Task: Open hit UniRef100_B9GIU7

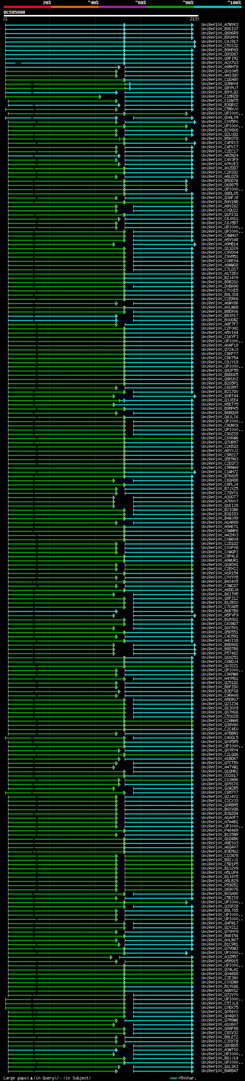Action: (x=220, y=29)
